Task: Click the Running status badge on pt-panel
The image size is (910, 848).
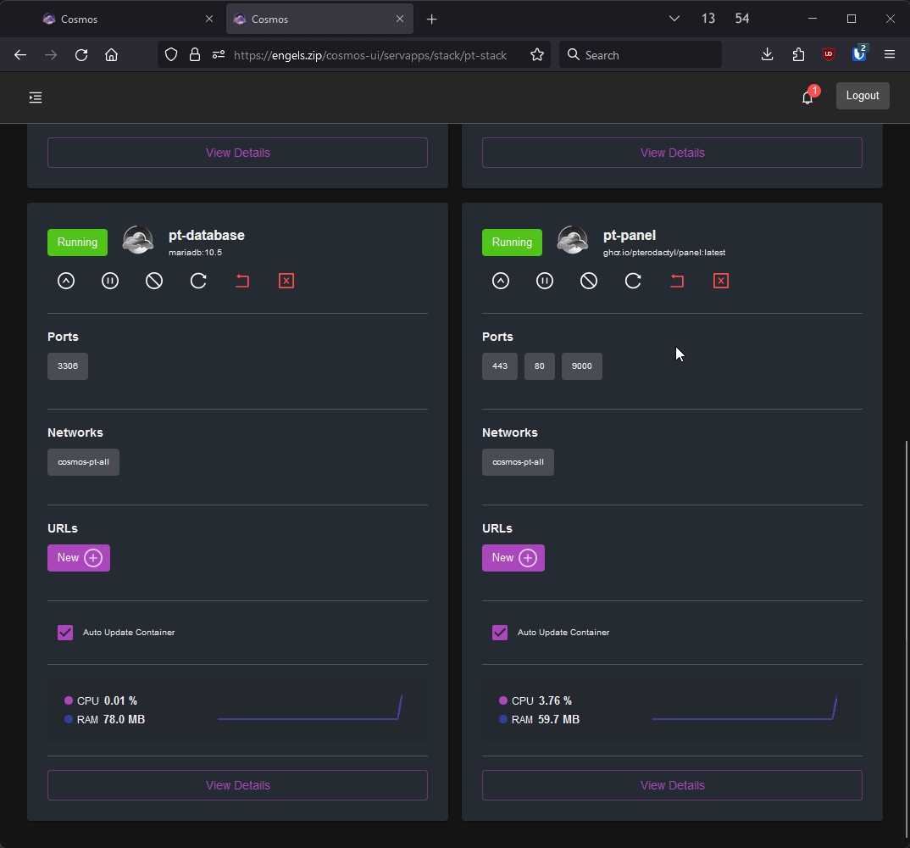Action: click(513, 243)
